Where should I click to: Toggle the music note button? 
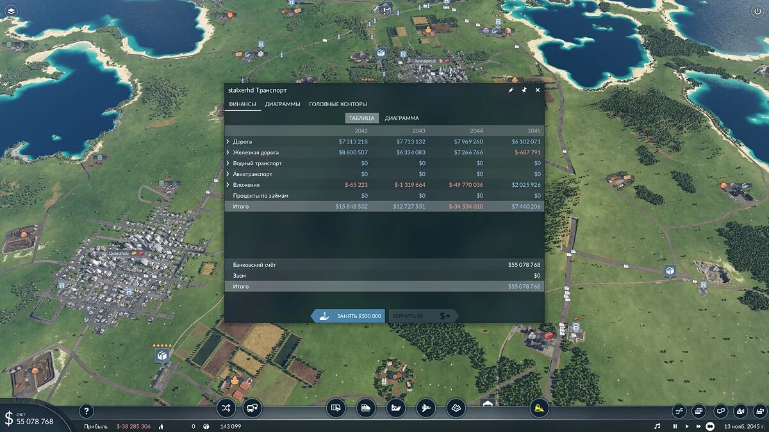(x=657, y=426)
